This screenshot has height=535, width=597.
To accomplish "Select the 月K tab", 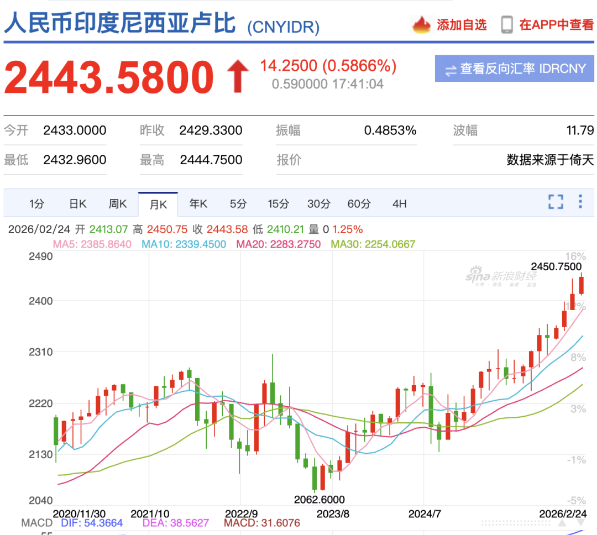I will [158, 204].
